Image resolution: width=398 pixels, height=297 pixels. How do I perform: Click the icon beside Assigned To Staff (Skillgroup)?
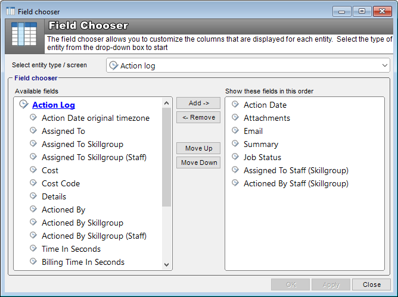click(235, 170)
